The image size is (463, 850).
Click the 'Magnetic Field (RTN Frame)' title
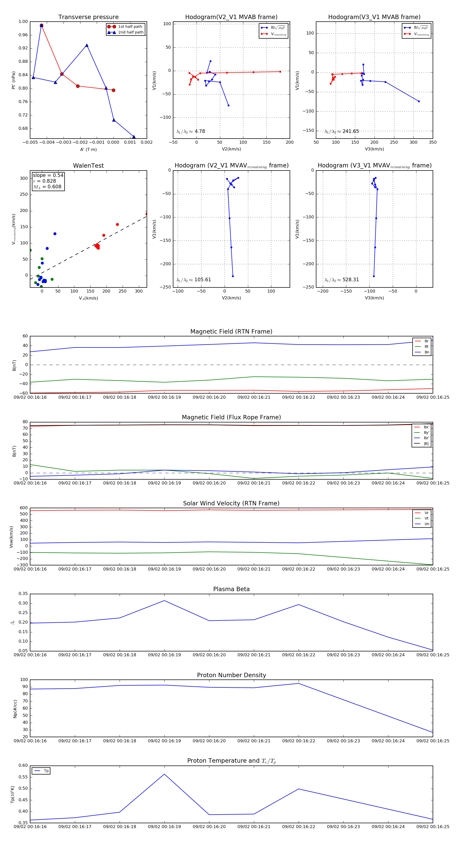(231, 331)
